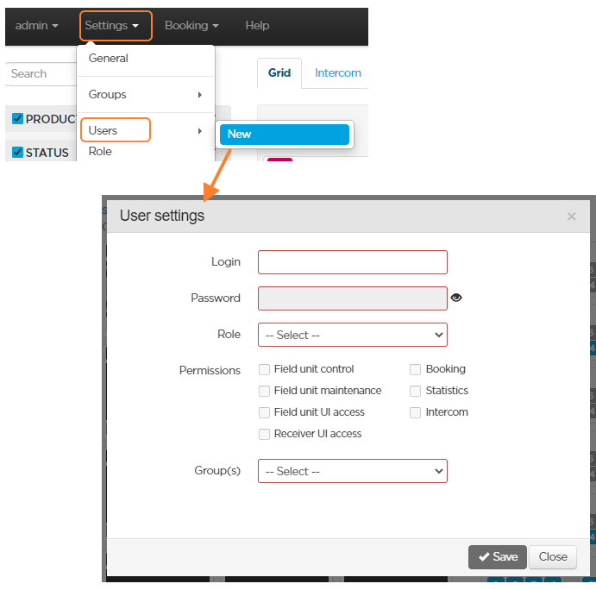Uncheck the STATUS filter checkbox
The image size is (596, 590).
(x=17, y=153)
